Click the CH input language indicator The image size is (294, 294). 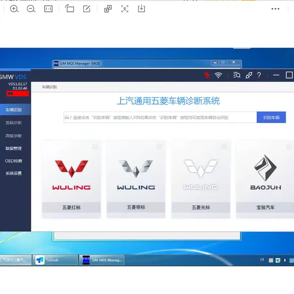[x=262, y=260]
